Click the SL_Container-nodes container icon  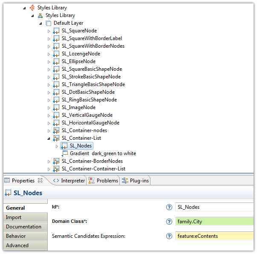tap(56, 130)
